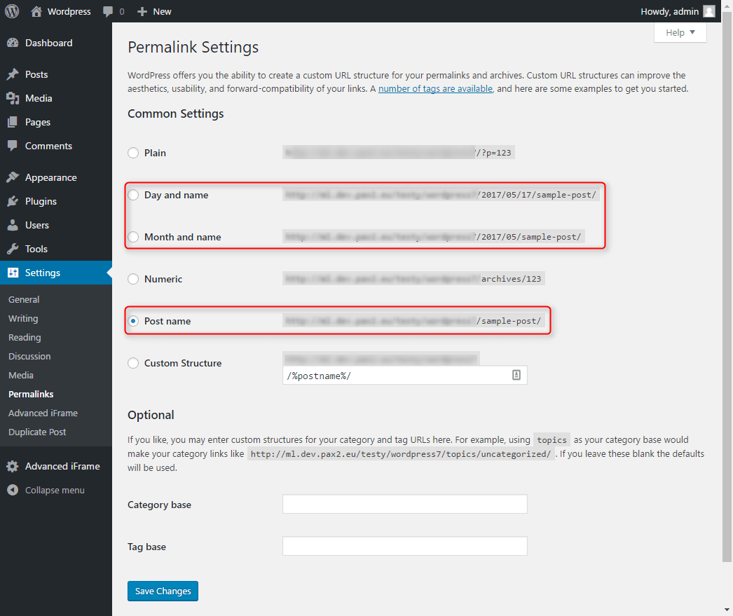Click the admin user avatar icon
This screenshot has width=733, height=616.
point(709,11)
